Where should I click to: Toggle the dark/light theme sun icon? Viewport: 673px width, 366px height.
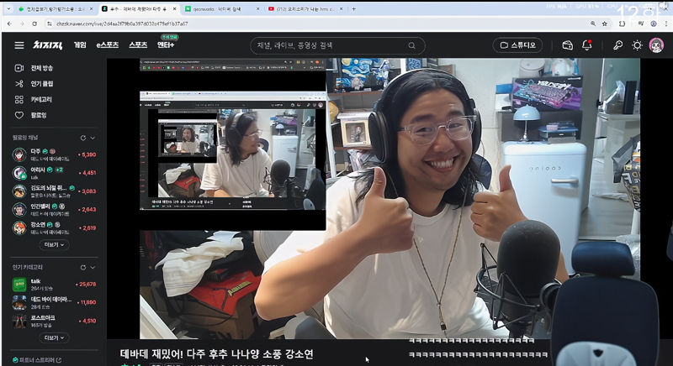[x=637, y=45]
